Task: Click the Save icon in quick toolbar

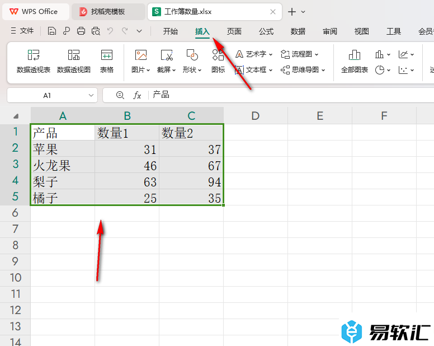Action: tap(52, 31)
